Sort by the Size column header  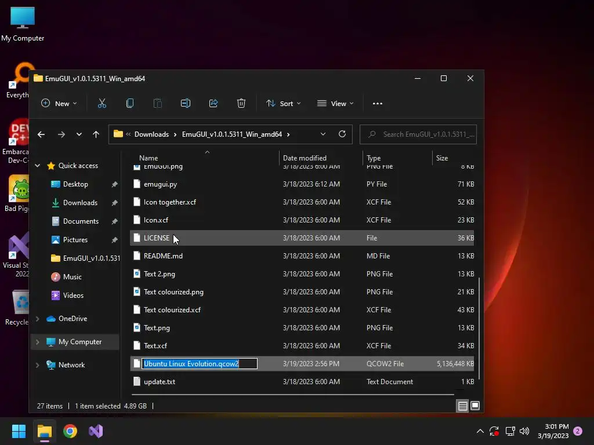pos(441,158)
